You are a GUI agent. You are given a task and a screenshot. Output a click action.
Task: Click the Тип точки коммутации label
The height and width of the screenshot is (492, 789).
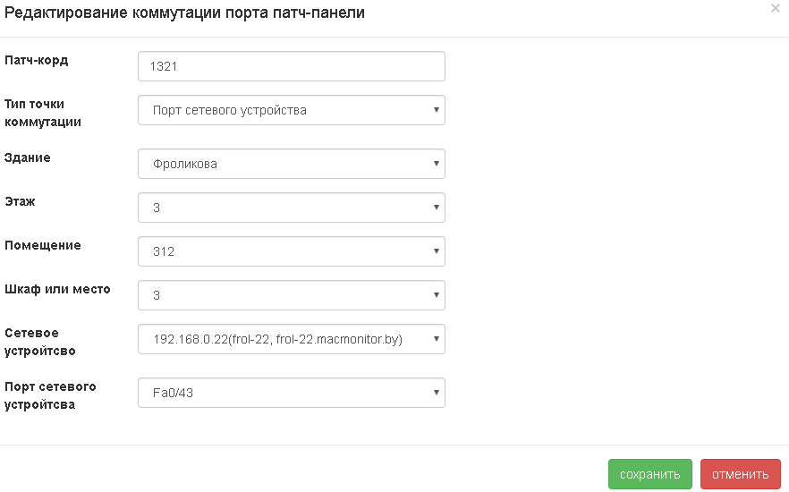click(x=43, y=113)
